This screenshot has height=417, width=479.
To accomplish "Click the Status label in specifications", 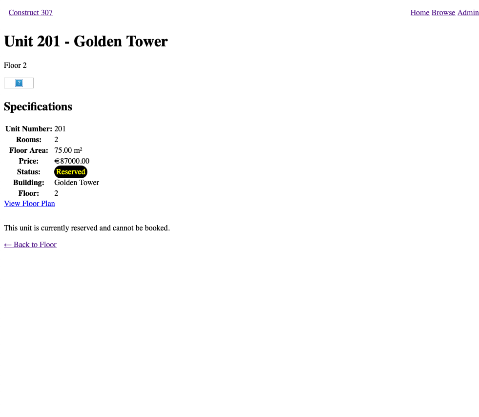I will (29, 172).
